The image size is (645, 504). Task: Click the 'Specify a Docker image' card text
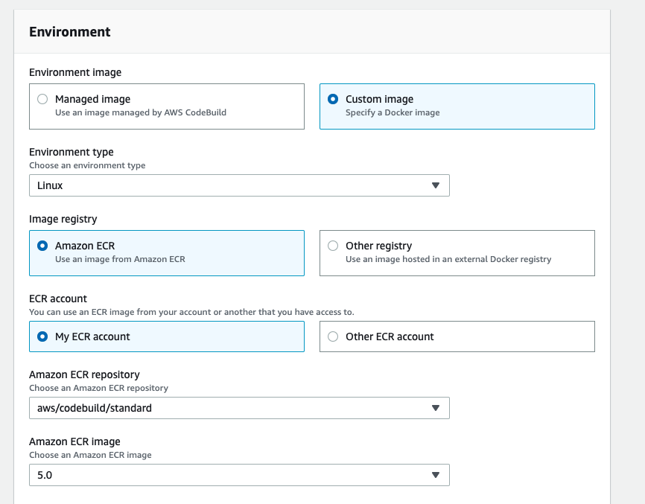point(393,113)
